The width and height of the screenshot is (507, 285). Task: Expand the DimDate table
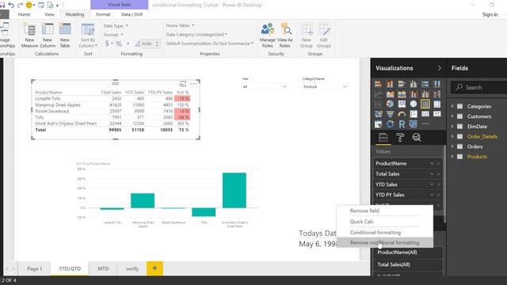coord(452,127)
